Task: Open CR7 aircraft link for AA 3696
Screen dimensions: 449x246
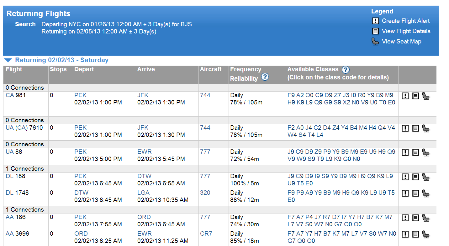Action: coord(206,234)
